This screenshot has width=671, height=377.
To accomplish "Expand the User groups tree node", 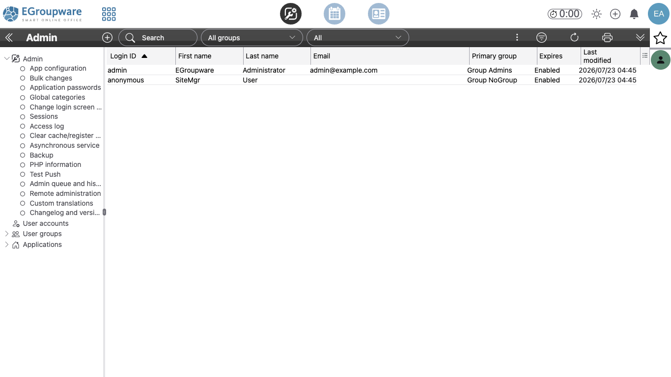I will pos(7,234).
